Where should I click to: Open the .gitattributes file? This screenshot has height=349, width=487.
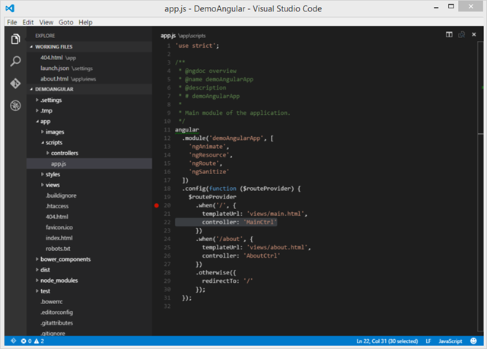[x=89, y=323]
